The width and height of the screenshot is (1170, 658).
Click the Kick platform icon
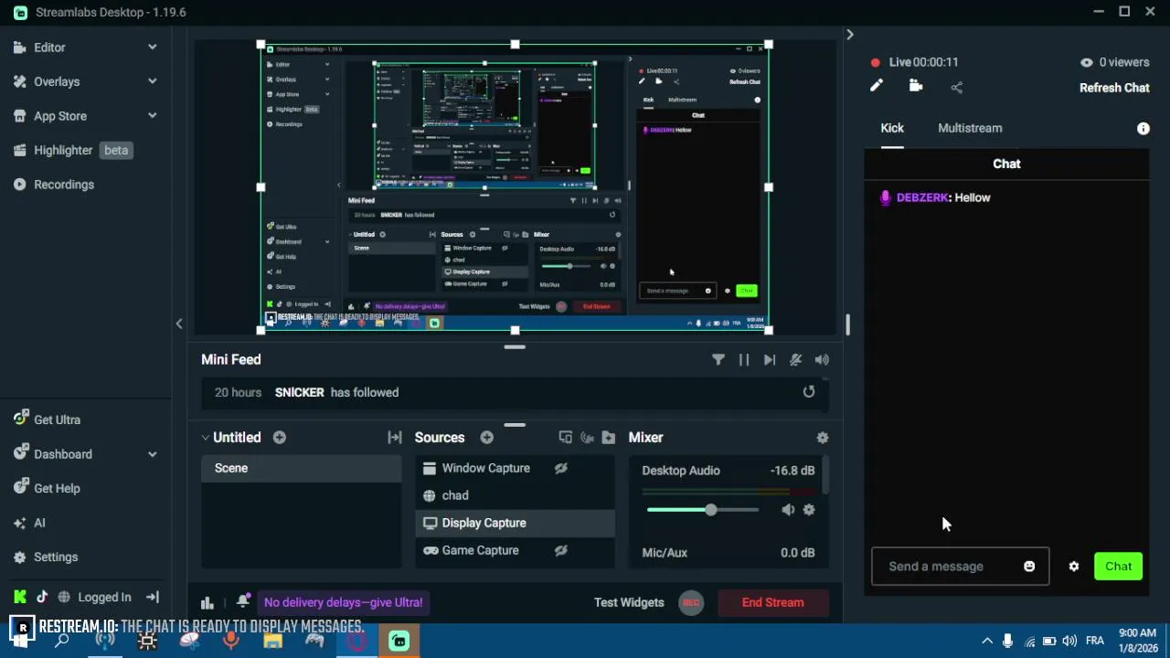(x=20, y=597)
